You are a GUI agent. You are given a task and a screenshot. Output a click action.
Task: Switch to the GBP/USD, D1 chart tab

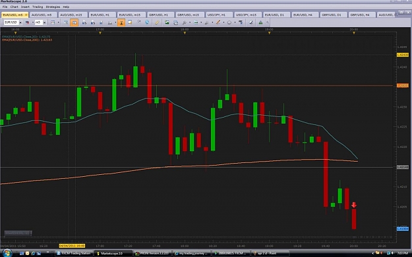(333, 15)
